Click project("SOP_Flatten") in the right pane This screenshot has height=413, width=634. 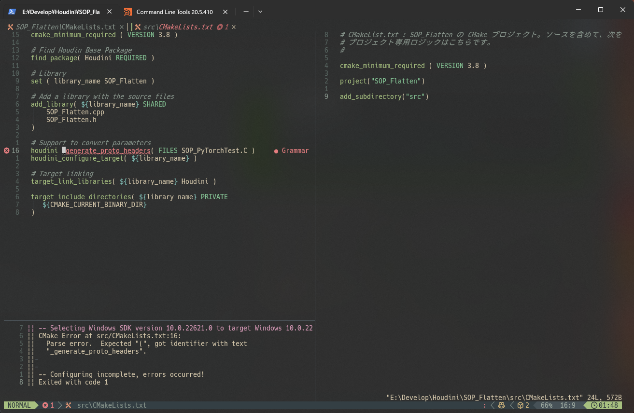(x=382, y=81)
